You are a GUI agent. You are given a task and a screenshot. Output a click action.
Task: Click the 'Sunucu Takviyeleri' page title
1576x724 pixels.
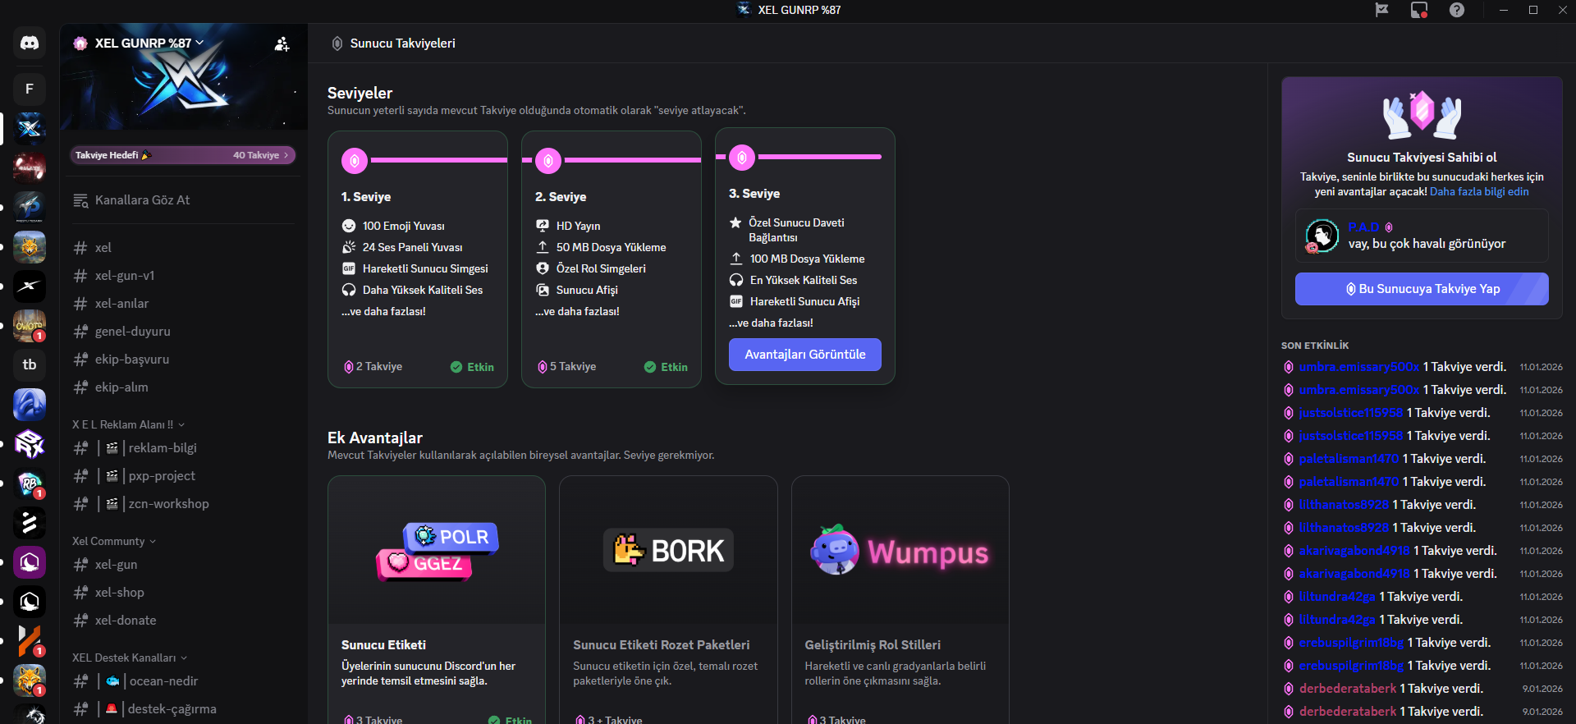[x=402, y=44]
